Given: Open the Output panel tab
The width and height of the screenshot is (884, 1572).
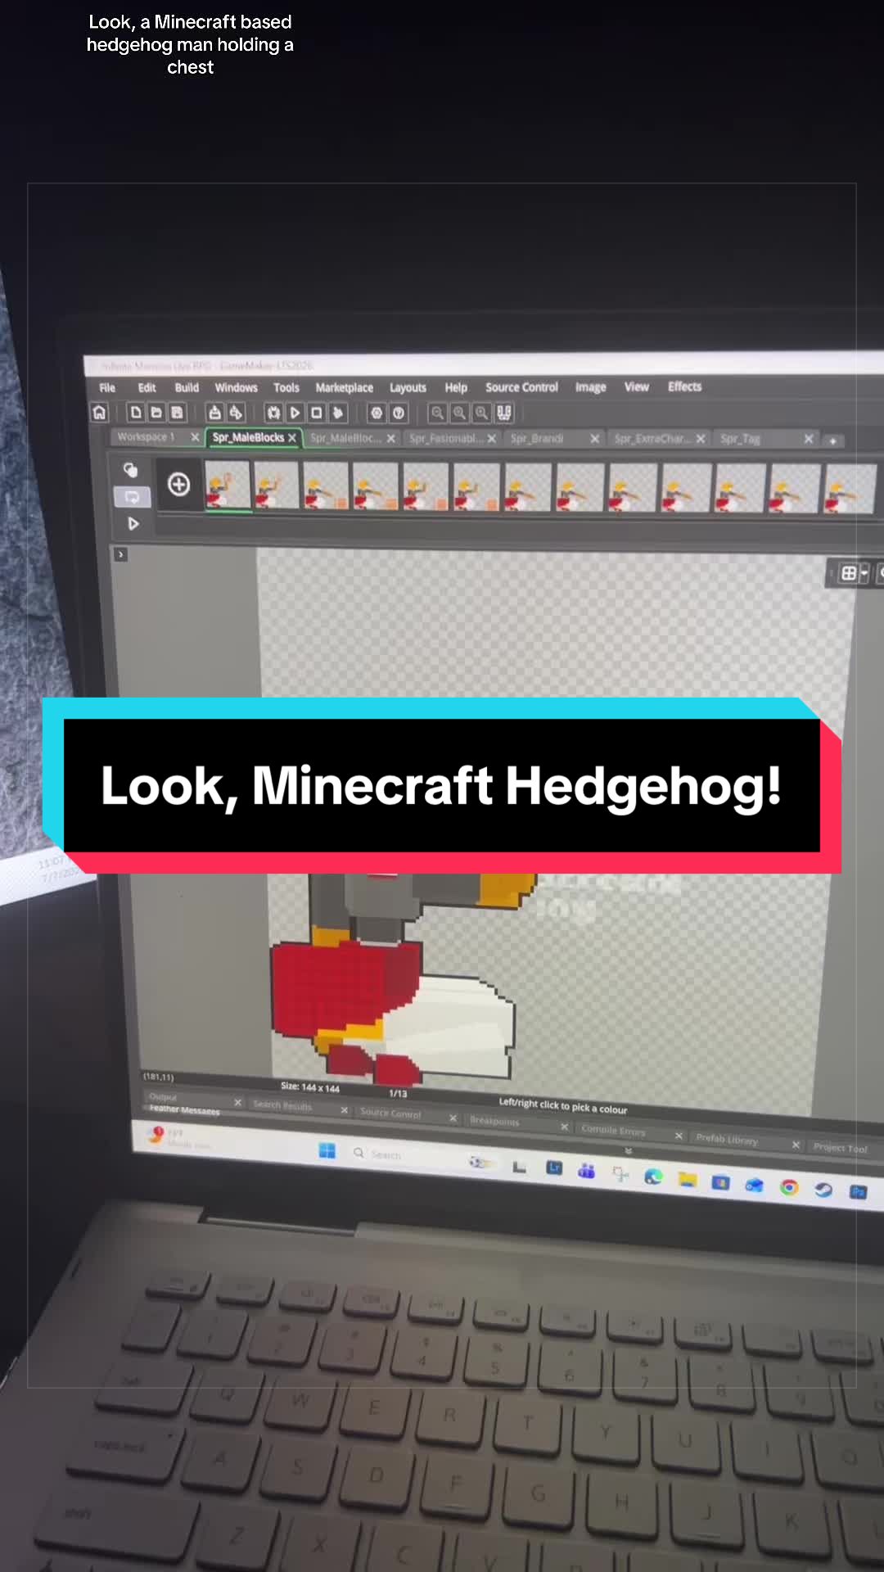Looking at the screenshot, I should click(x=163, y=1097).
